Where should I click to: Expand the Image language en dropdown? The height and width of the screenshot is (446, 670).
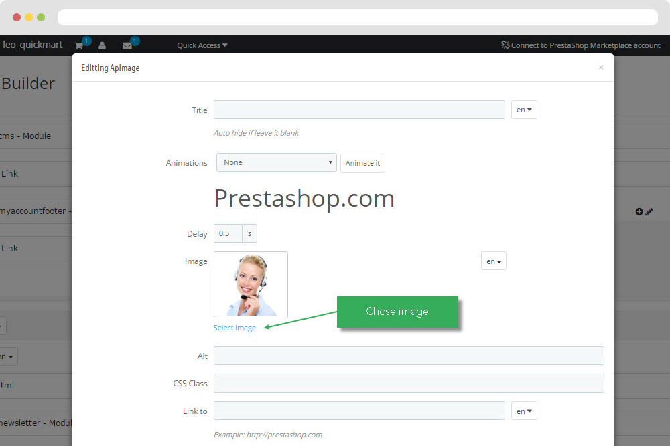[x=494, y=261]
